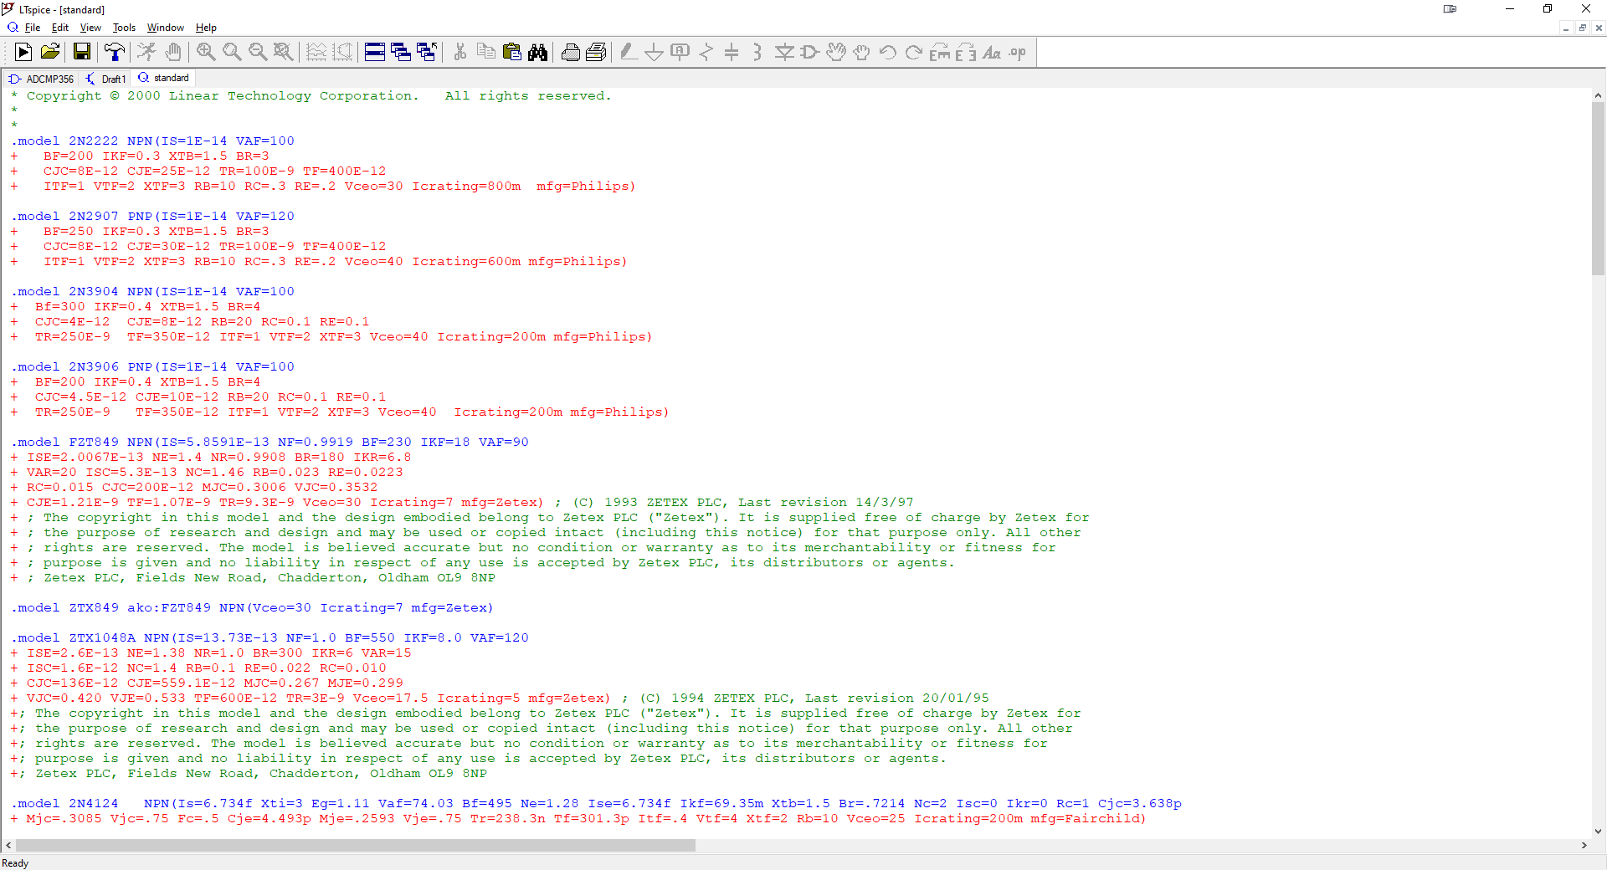Click the Print Setup icon
This screenshot has height=870, width=1607.
[x=596, y=52]
